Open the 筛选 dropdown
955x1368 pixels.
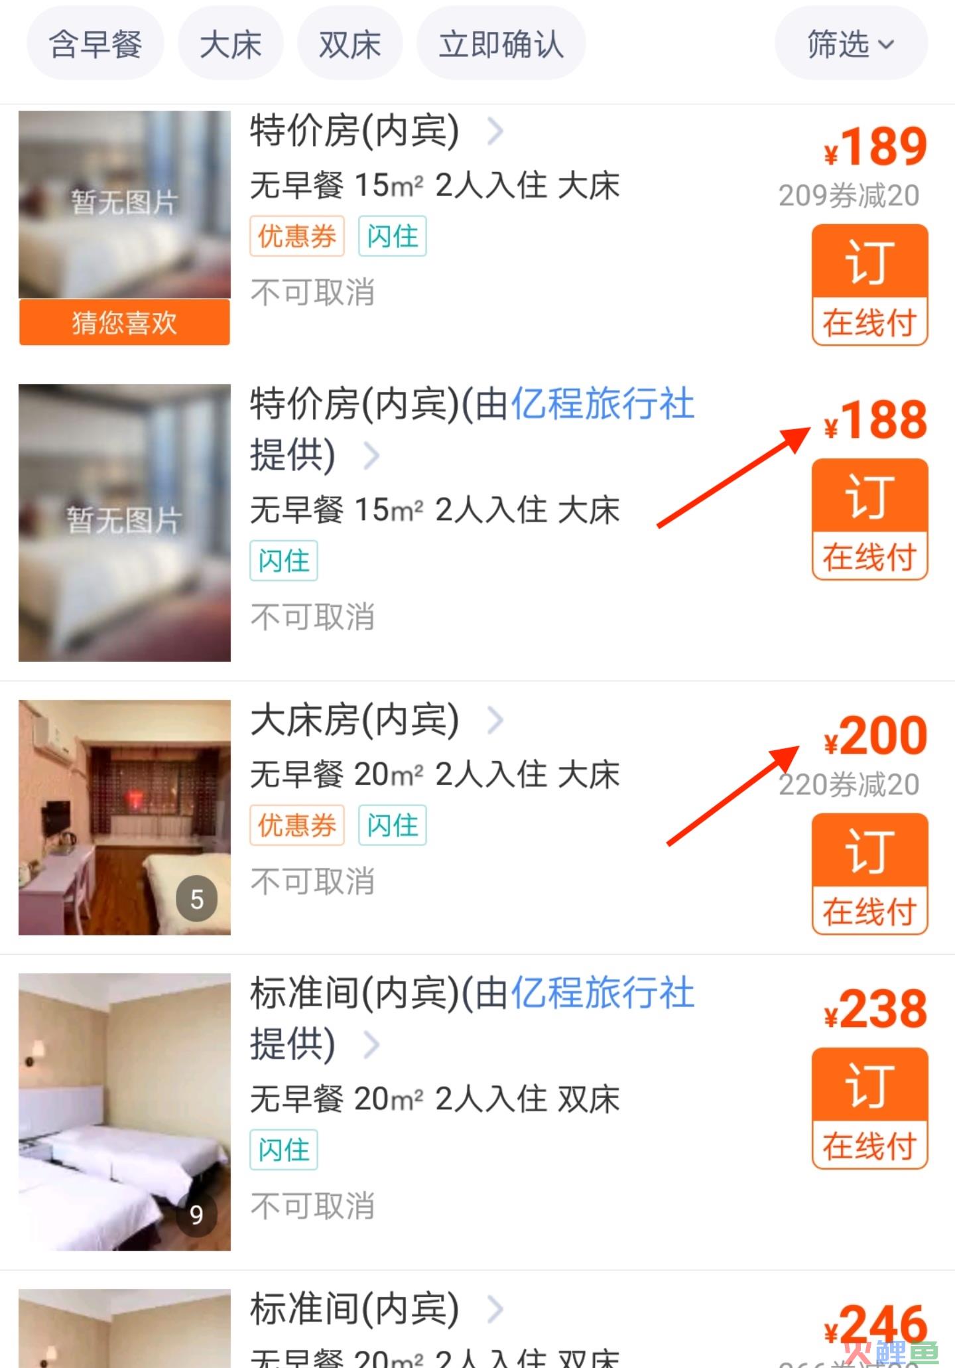coord(851,44)
